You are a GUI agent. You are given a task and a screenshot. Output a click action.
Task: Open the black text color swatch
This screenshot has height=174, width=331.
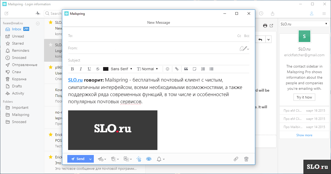click(x=106, y=69)
